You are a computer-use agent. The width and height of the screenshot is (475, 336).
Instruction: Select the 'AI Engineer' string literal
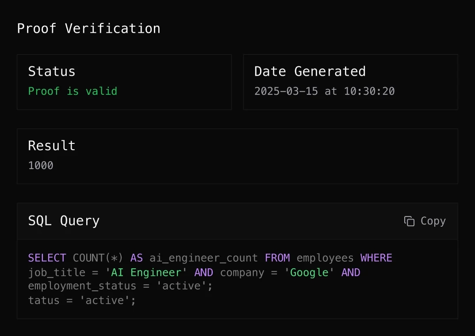(x=143, y=272)
